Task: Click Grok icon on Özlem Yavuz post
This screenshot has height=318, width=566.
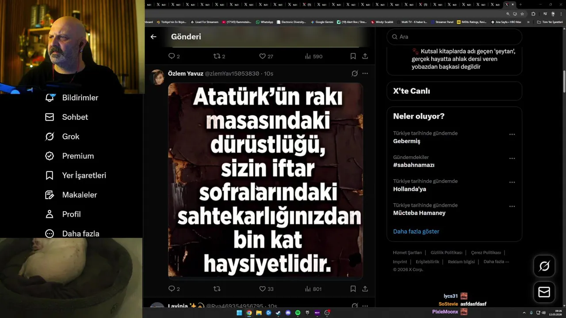Action: coord(355,73)
